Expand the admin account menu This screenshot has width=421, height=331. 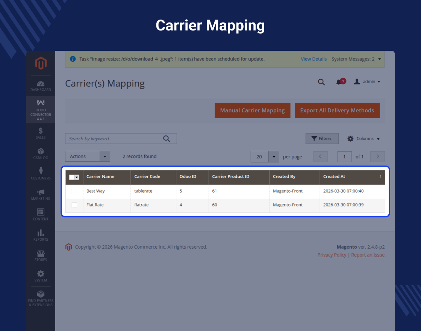tap(367, 82)
